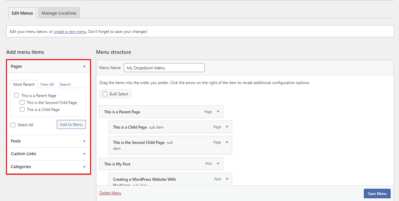Expand the Posts panel
The width and height of the screenshot is (399, 201).
click(84, 141)
